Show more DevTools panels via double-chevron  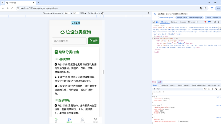click(198, 22)
